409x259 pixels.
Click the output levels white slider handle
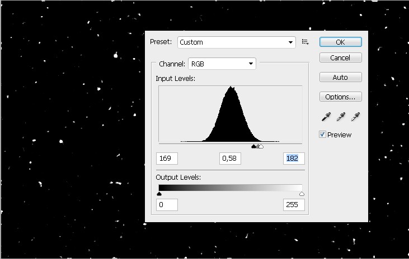(x=302, y=194)
